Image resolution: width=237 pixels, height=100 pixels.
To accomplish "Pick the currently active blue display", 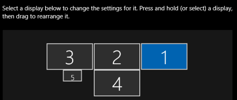I will pyautogui.click(x=164, y=57).
